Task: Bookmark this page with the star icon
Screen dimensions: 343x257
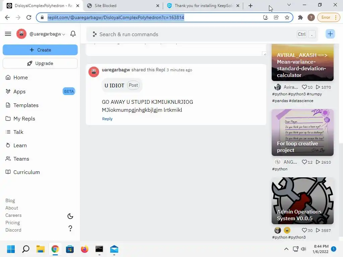Action: 287,17
